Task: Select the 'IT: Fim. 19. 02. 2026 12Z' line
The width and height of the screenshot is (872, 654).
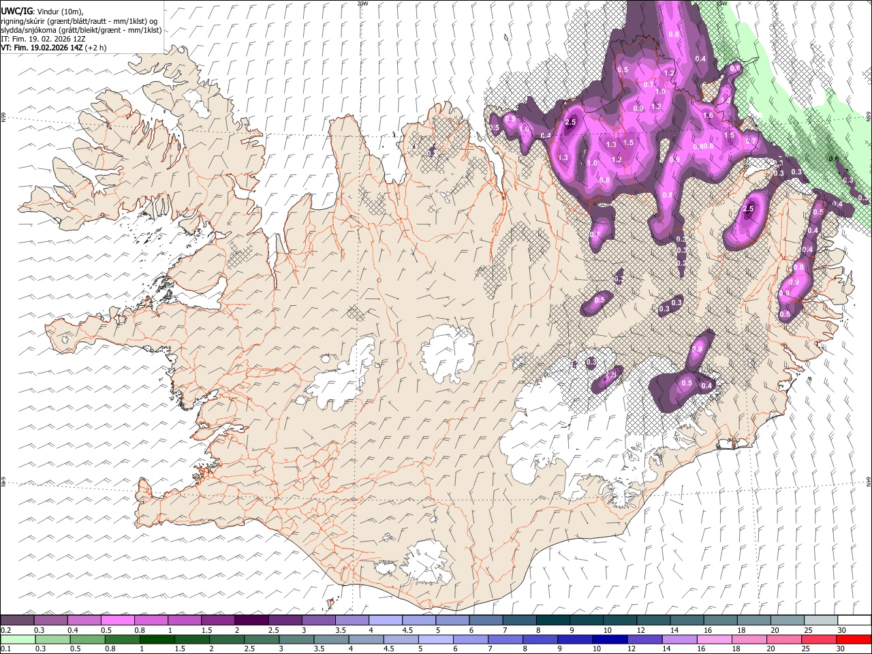Action: [x=43, y=40]
